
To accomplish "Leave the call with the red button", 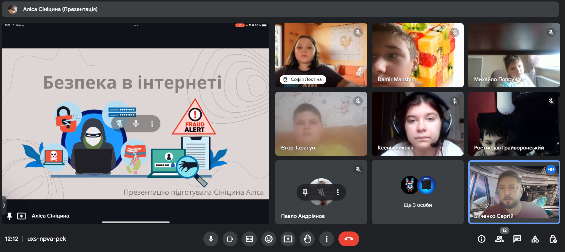I will 349,239.
